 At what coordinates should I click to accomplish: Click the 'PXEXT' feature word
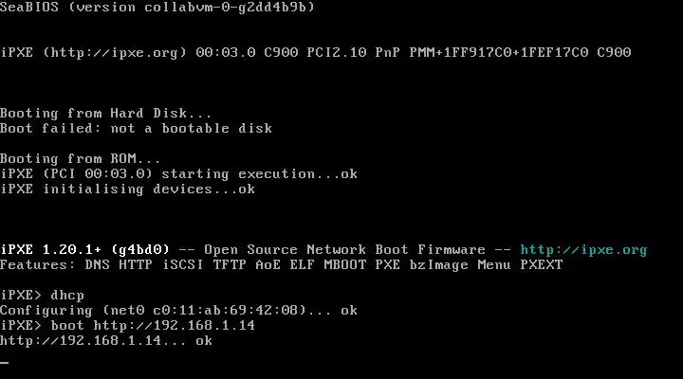pyautogui.click(x=542, y=265)
